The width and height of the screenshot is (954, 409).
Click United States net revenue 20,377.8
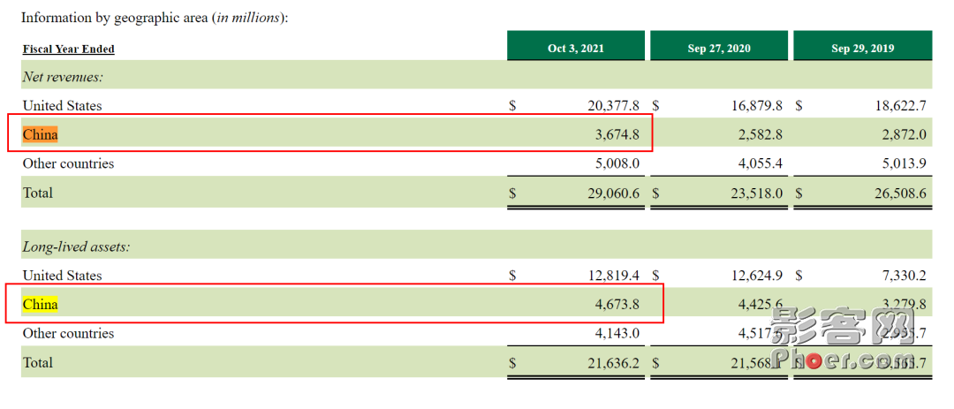pyautogui.click(x=613, y=106)
